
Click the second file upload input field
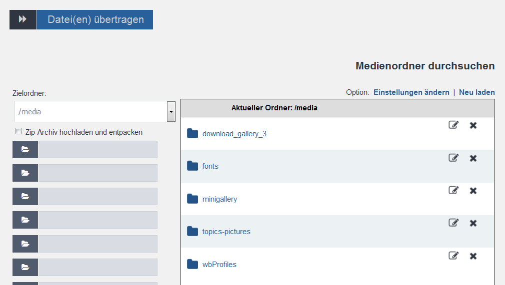pyautogui.click(x=98, y=173)
